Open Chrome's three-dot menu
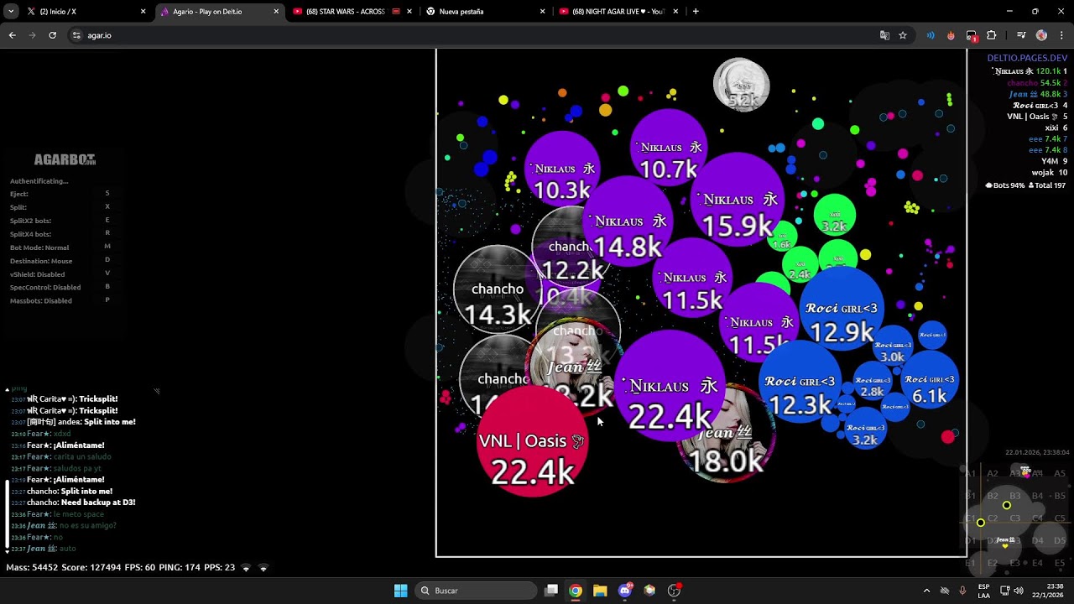 tap(1061, 35)
